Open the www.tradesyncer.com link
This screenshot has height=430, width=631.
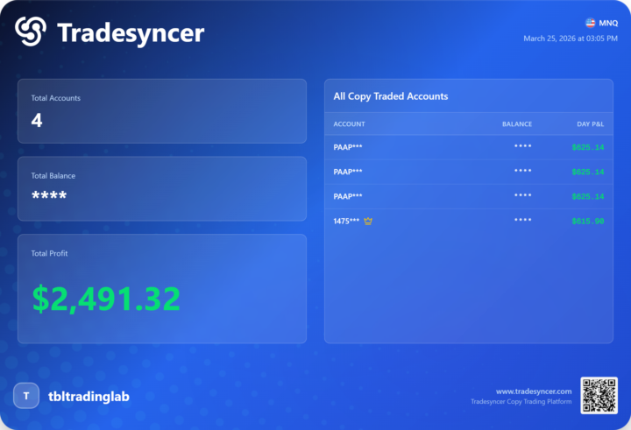[x=534, y=391]
